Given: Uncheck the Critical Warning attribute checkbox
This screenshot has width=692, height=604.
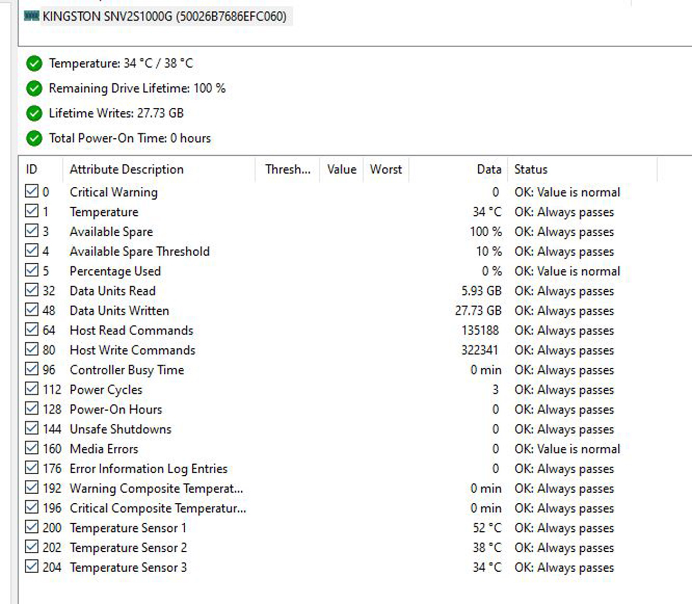Looking at the screenshot, I should click(32, 192).
